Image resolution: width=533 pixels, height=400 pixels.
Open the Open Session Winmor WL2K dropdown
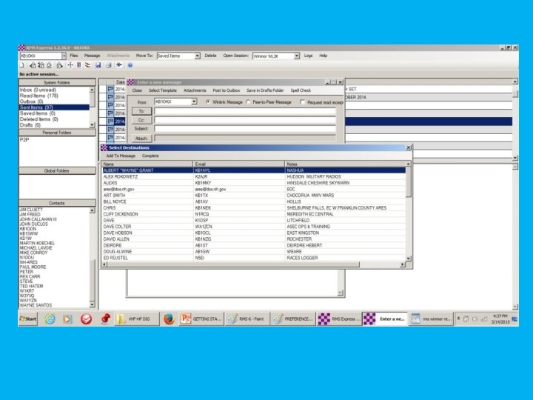coord(297,56)
